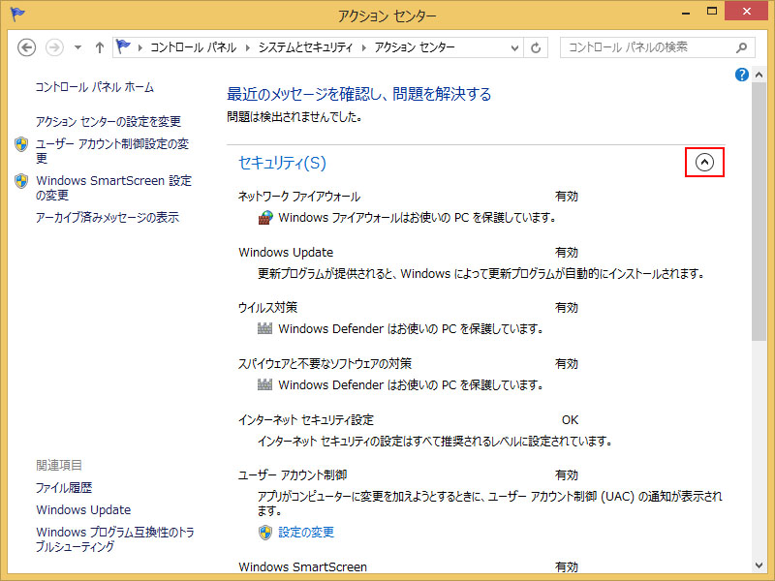Click the ウイルス対策 label
This screenshot has width=775, height=581.
click(268, 308)
